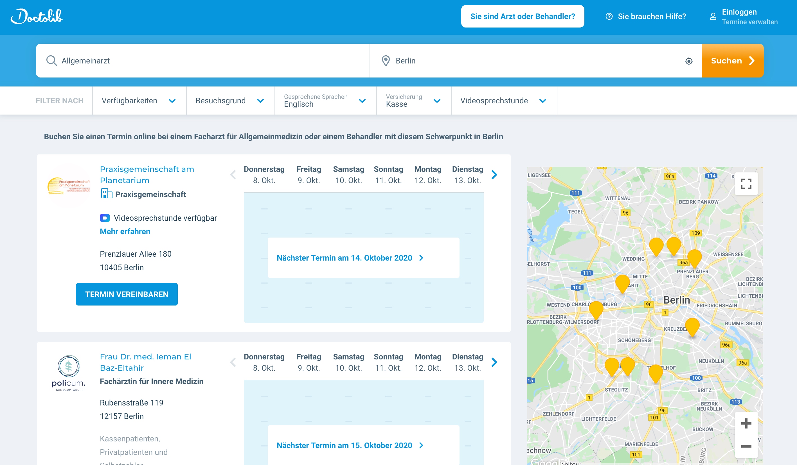Image resolution: width=797 pixels, height=465 pixels.
Task: Open the Videosprechstunde filter dropdown
Action: point(504,101)
